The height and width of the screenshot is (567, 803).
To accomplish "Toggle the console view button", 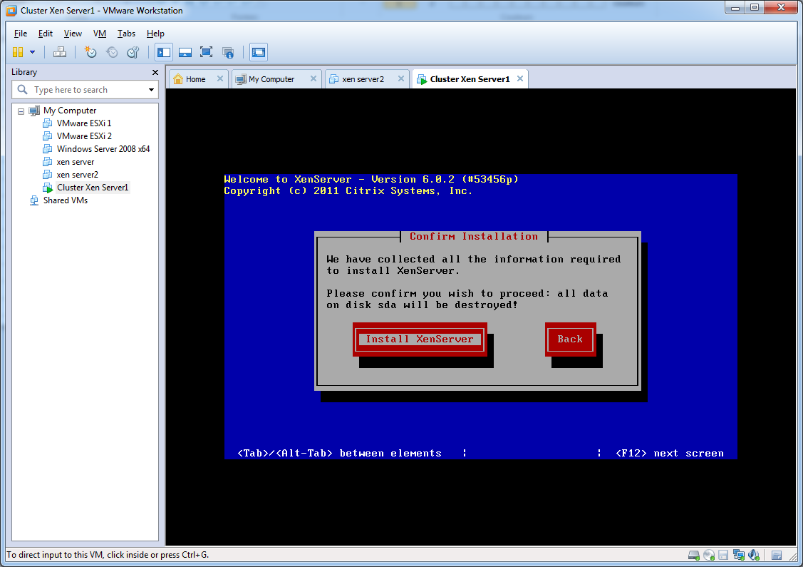I will 259,52.
